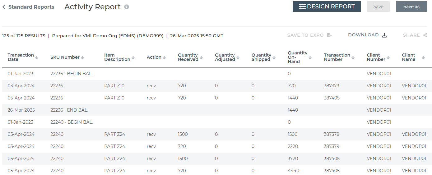Click Save to Expo export icon
The height and width of the screenshot is (175, 432).
click(x=329, y=35)
